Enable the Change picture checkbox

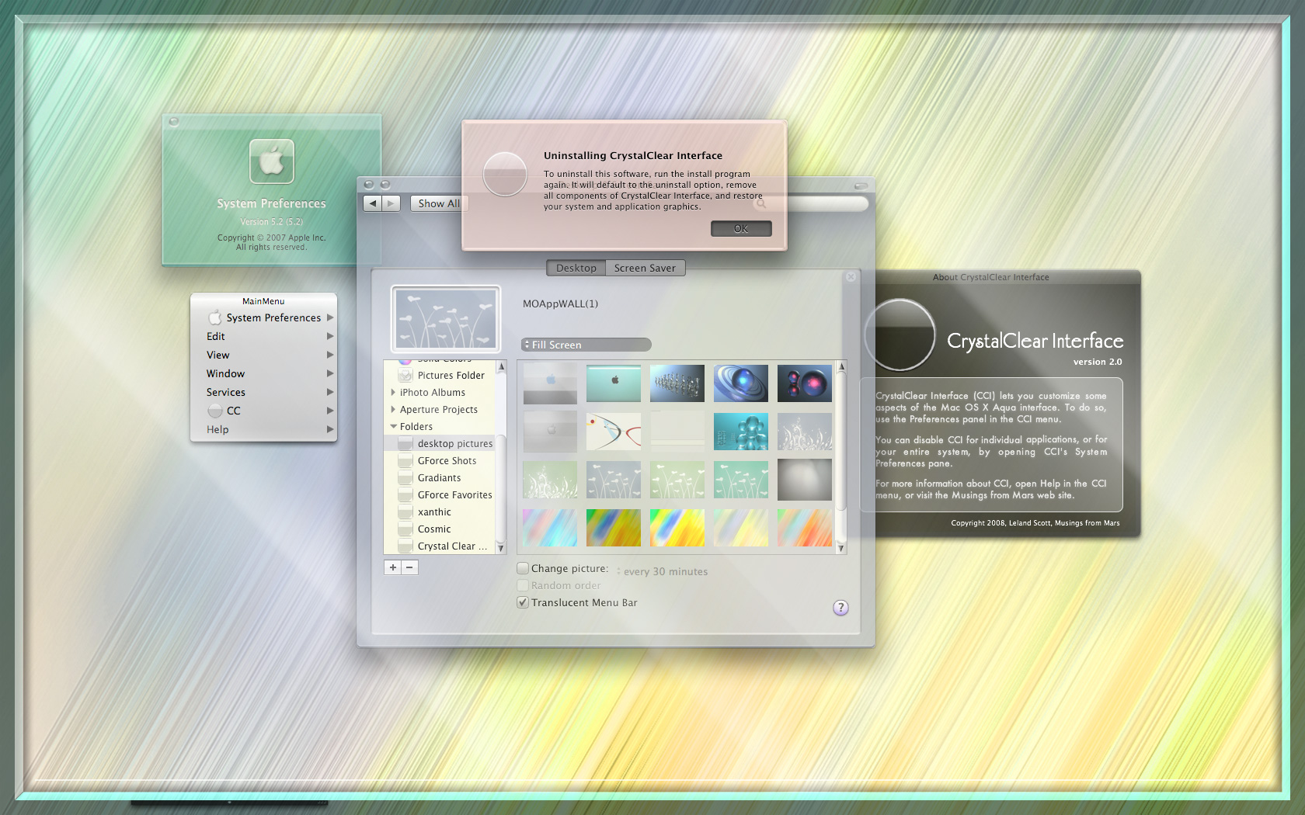tap(523, 569)
